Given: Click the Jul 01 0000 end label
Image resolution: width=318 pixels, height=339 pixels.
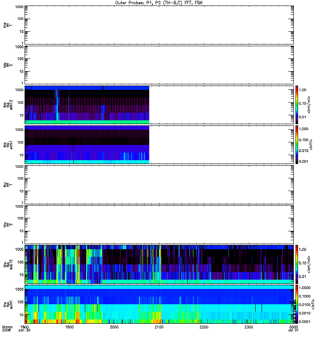Looking at the screenshot, I should (x=293, y=329).
